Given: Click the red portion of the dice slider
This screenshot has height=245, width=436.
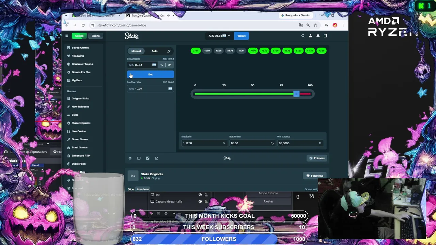Looking at the screenshot, I should [305, 94].
